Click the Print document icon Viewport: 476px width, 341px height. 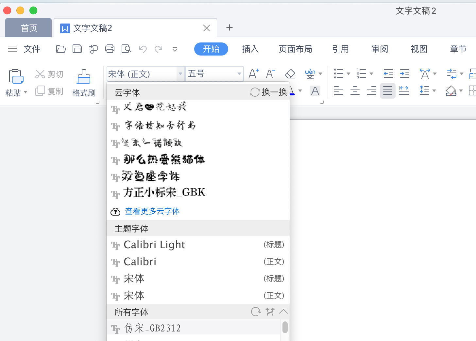110,49
